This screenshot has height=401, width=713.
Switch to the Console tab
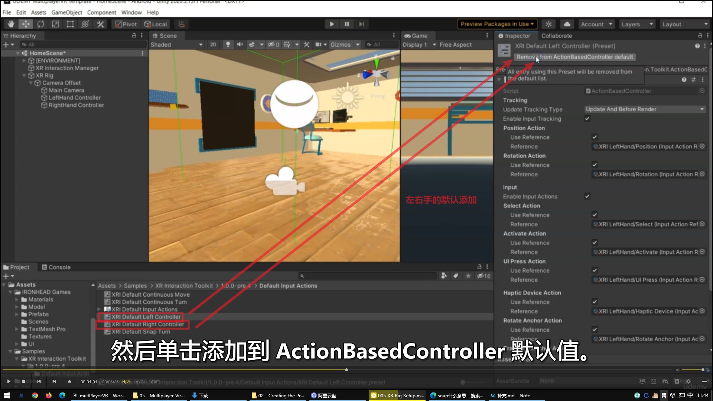coord(56,267)
